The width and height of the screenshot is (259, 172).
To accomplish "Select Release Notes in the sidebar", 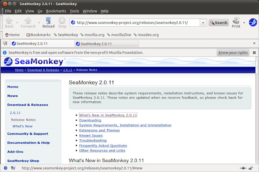I will (x=23, y=120).
